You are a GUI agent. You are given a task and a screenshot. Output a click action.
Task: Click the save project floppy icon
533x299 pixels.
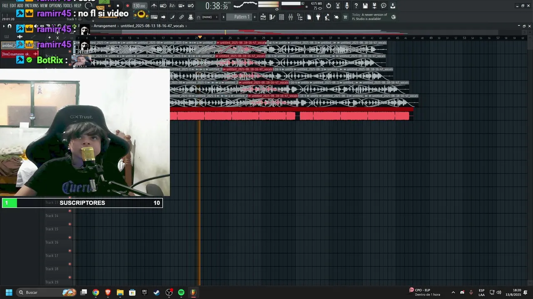pos(365,6)
